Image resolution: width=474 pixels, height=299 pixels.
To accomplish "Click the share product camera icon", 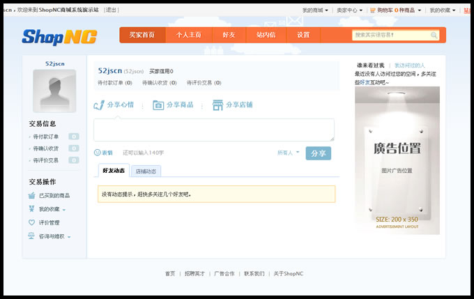I will click(x=158, y=105).
